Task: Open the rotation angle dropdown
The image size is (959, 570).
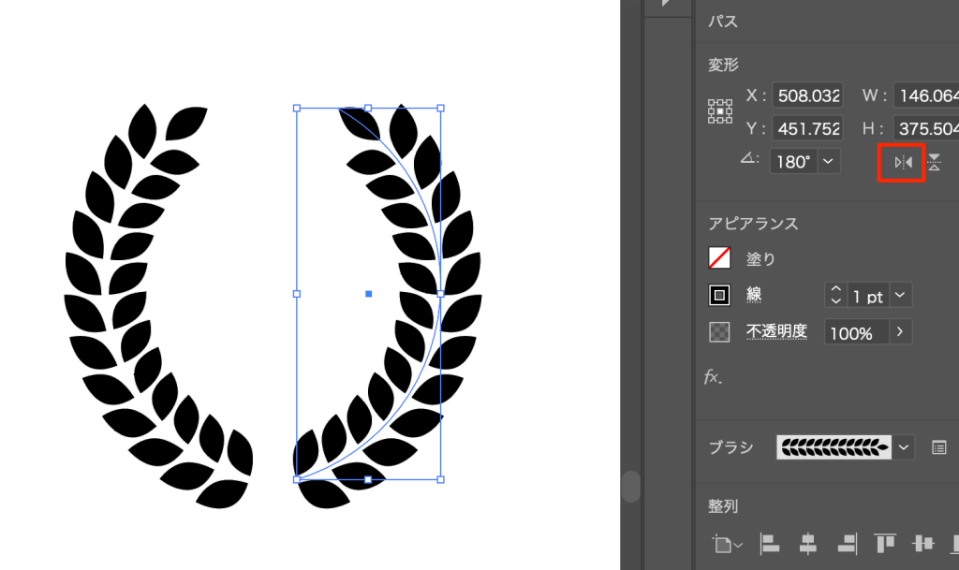Action: pos(828,162)
